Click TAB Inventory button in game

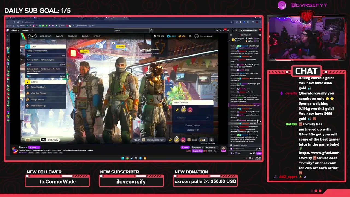49,140
